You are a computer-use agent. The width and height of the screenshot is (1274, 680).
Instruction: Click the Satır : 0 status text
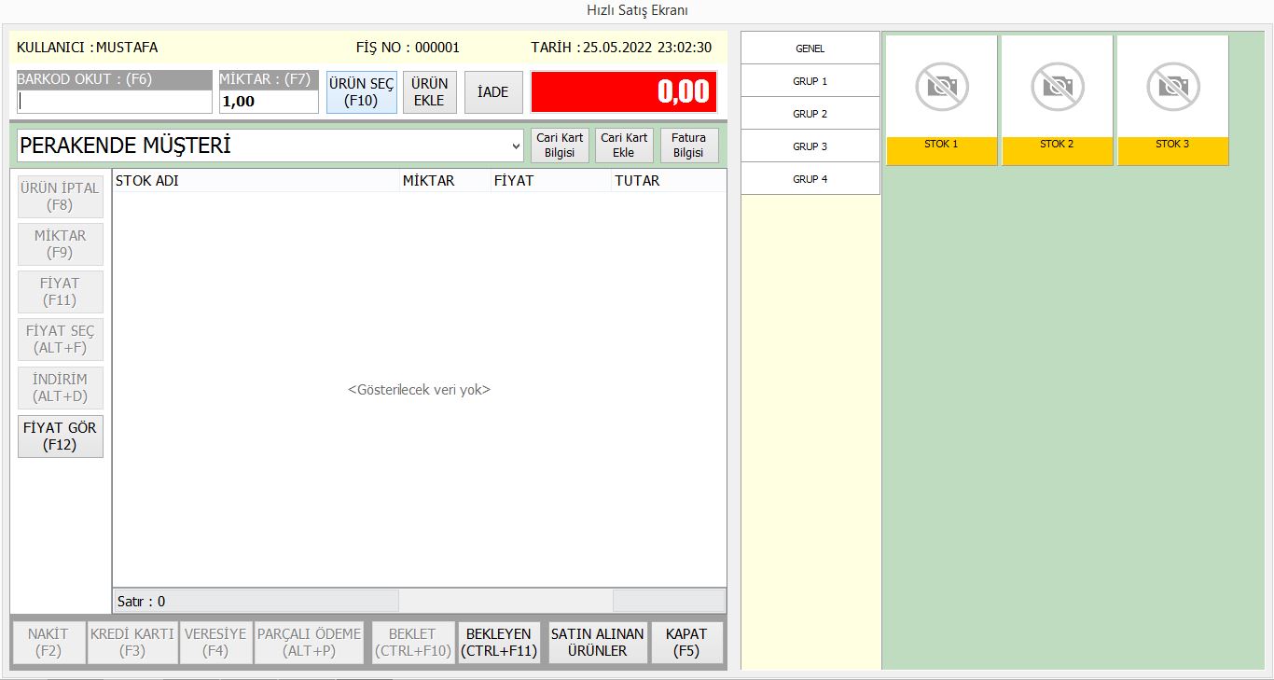(x=141, y=602)
